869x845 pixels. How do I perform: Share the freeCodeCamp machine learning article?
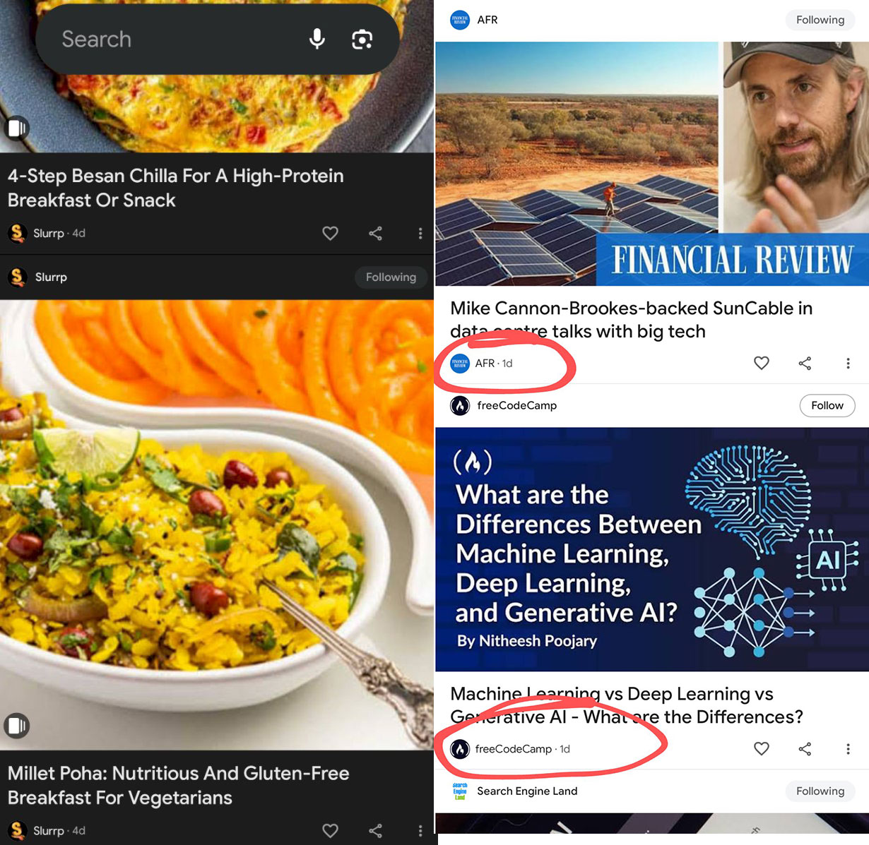click(x=805, y=748)
